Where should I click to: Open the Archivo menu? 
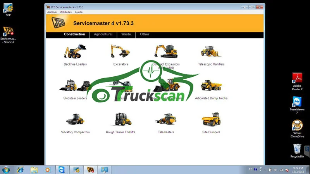coord(52,12)
